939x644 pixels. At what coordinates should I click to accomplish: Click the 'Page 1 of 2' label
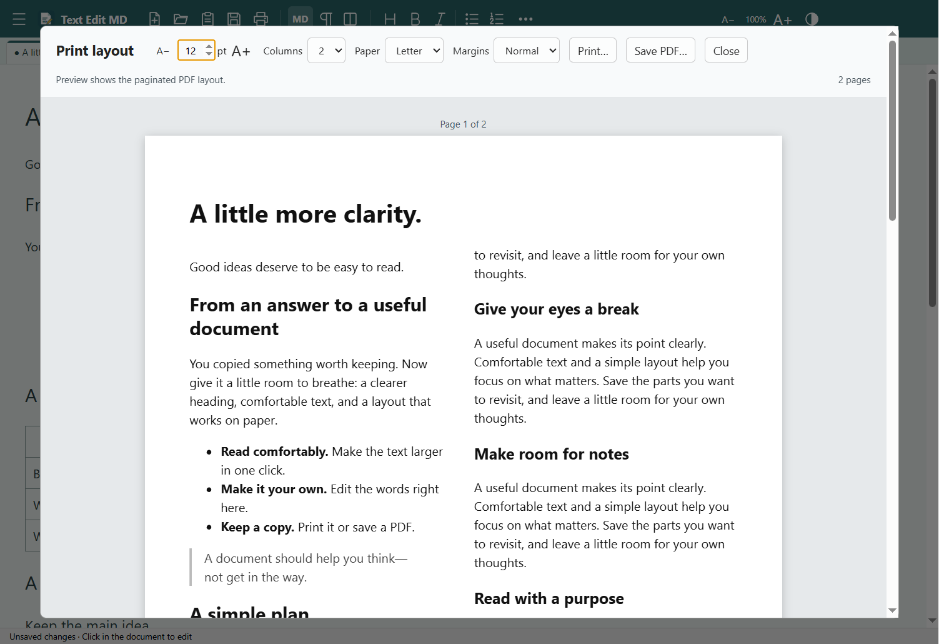point(463,124)
